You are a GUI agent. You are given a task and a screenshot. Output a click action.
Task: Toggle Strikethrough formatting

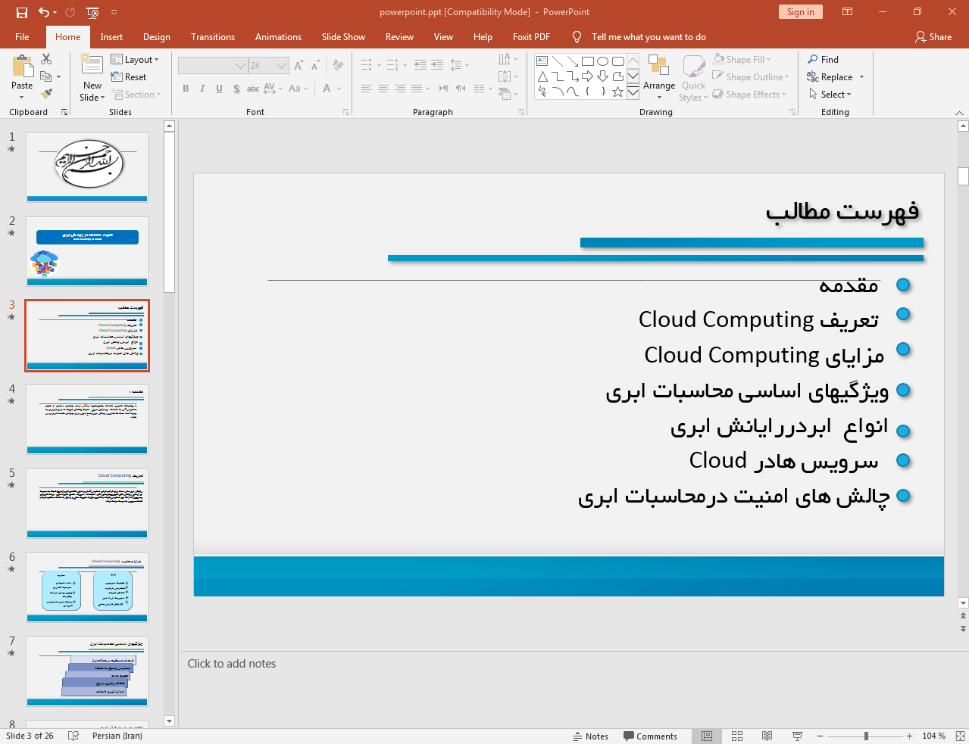click(253, 89)
